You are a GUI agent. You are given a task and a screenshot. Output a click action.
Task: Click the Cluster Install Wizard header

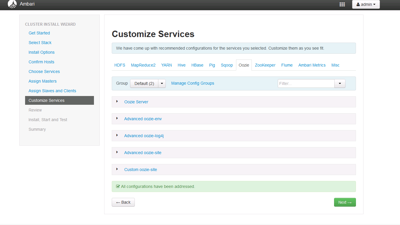click(x=50, y=24)
